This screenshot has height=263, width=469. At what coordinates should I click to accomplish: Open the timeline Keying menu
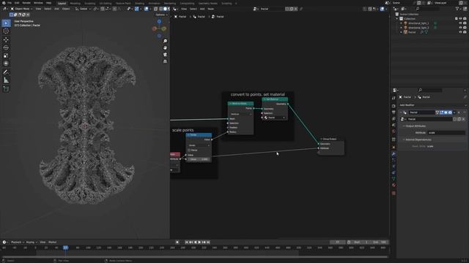(x=31, y=242)
